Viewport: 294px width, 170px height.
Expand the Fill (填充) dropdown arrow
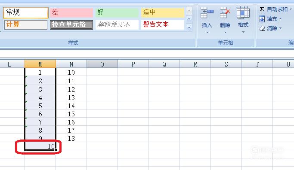[281, 18]
